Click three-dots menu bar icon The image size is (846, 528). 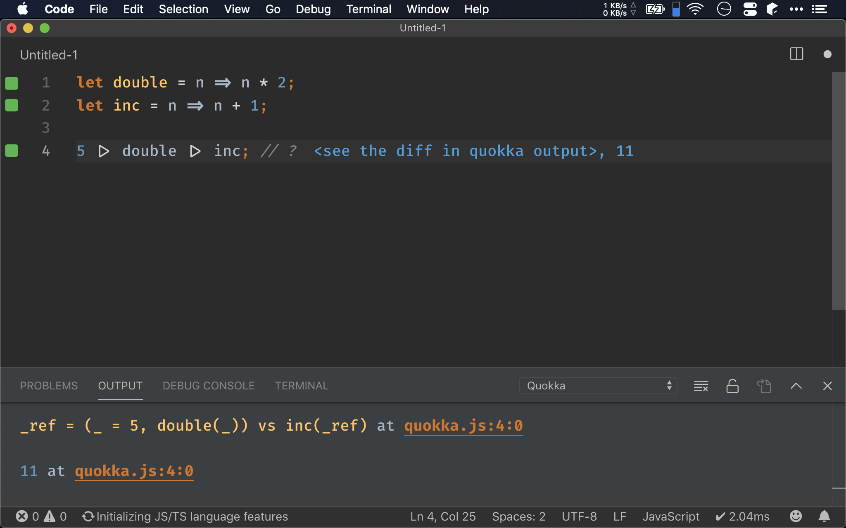[x=796, y=9]
